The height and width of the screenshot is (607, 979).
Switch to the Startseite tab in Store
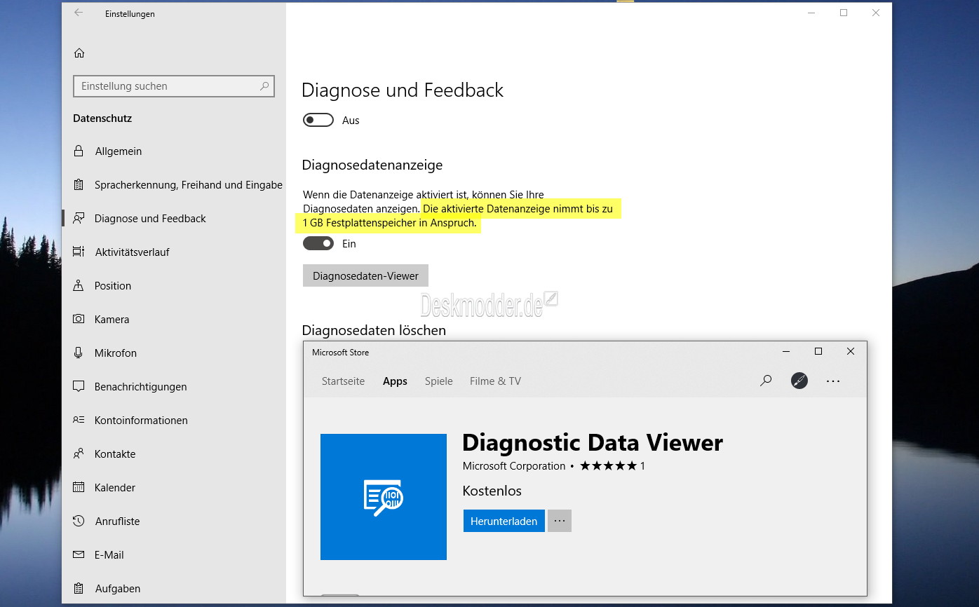click(x=343, y=381)
